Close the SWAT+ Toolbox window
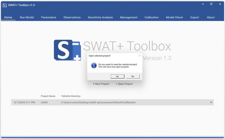Image resolution: width=225 pixels, height=139 pixels. click(220, 4)
